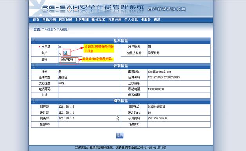Click the user IP value 192.168.1.5
Screen dimensions: 246x151
pos(66,107)
